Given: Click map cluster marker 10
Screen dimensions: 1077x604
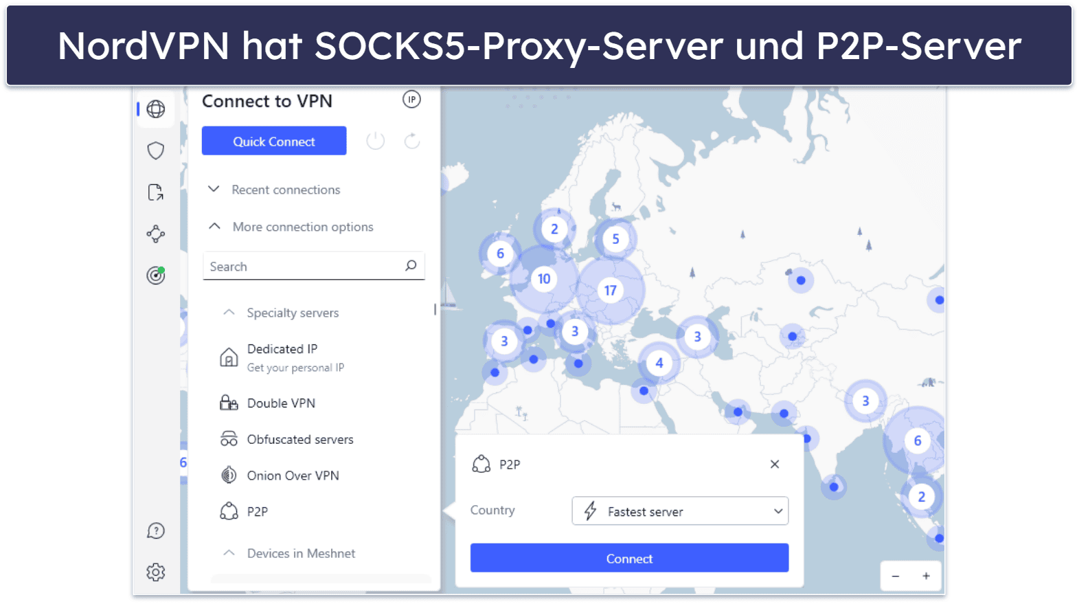Looking at the screenshot, I should pos(544,279).
